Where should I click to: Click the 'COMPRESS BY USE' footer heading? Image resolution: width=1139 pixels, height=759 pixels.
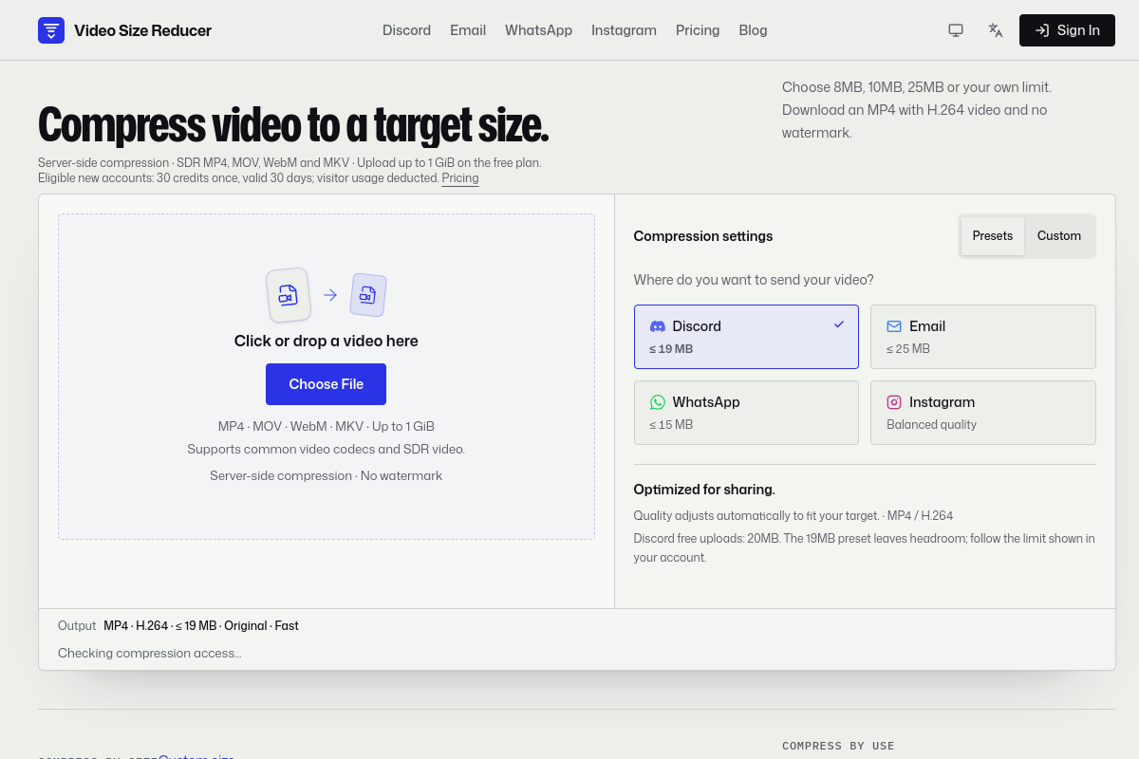coord(838,746)
